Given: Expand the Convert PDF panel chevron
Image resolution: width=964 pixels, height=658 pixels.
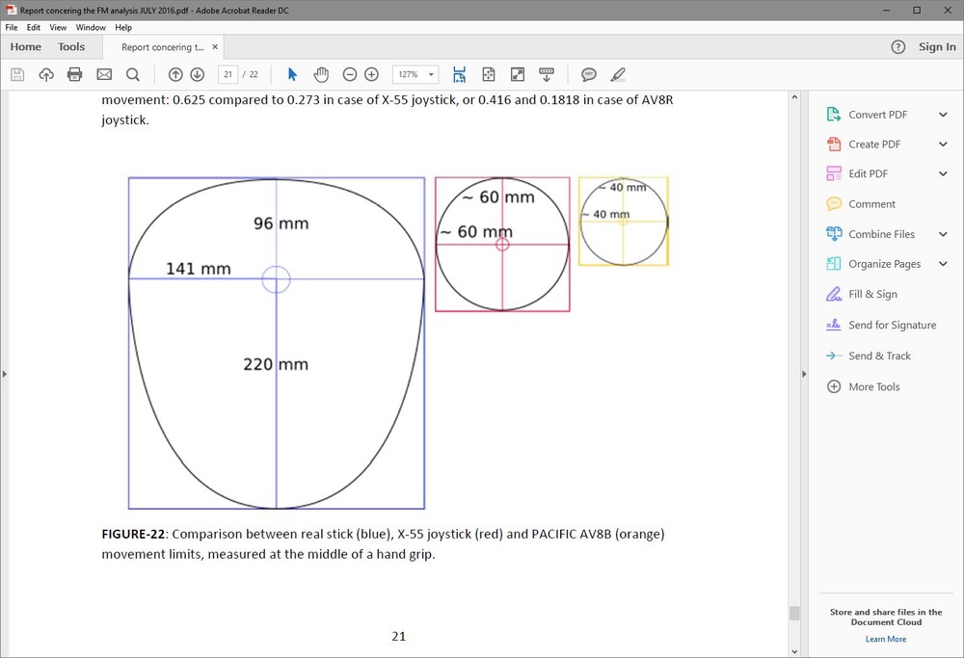Looking at the screenshot, I should [x=943, y=115].
